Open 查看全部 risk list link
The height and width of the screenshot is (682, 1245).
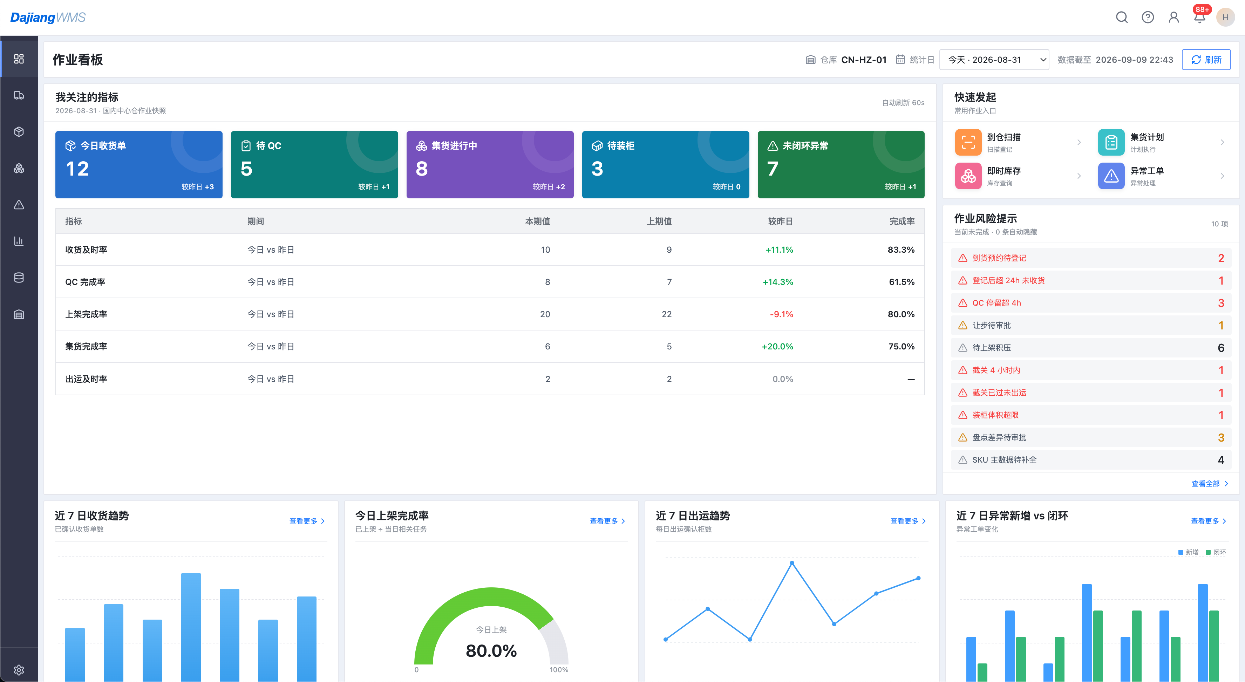(1210, 483)
